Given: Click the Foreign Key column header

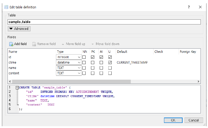Looking at the screenshot, I should click(x=189, y=52).
